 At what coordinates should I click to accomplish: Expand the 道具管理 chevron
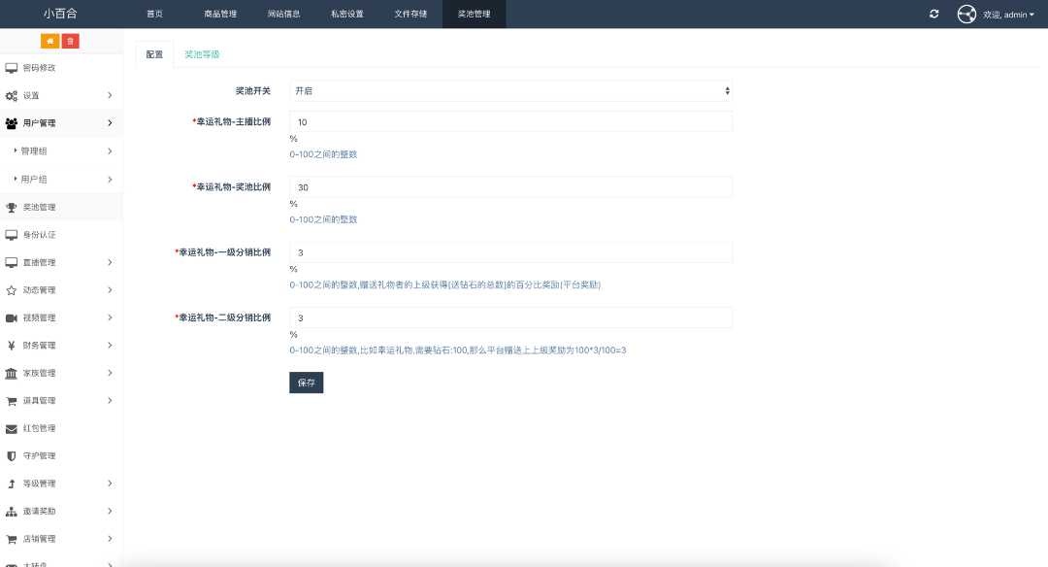pyautogui.click(x=110, y=401)
